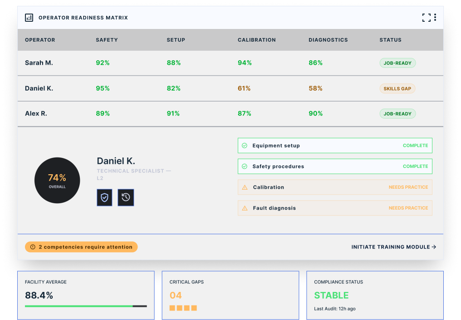This screenshot has height=320, width=461.
Task: Select the Alex R. operator row name
Action: tap(36, 114)
